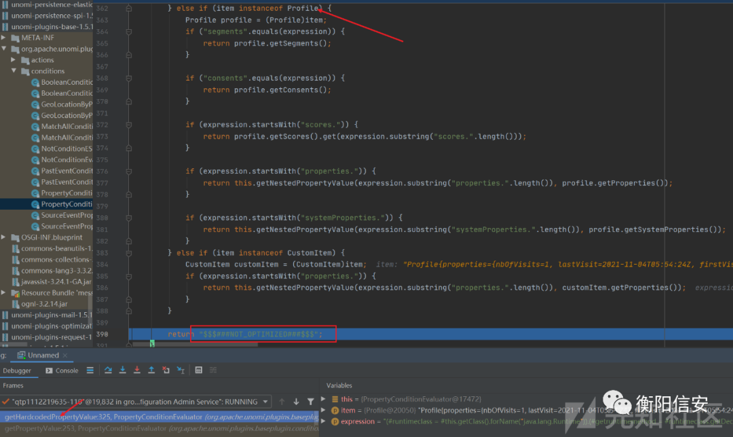The height and width of the screenshot is (437, 733).
Task: Click the folder icon next to conditions
Action: pos(25,71)
